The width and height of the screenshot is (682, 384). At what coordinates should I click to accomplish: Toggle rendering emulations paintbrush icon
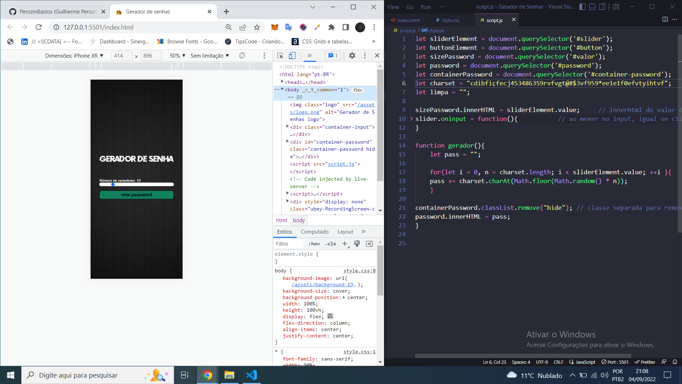click(x=357, y=244)
